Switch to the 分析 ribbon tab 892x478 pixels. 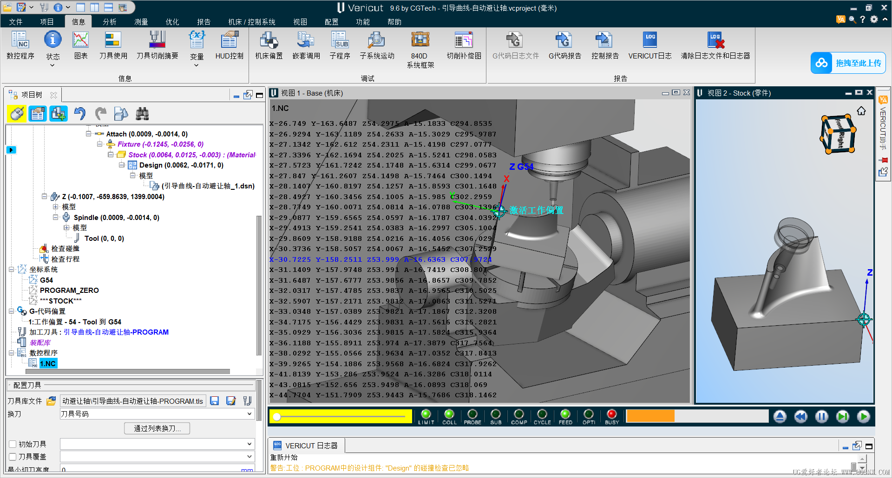pyautogui.click(x=110, y=22)
